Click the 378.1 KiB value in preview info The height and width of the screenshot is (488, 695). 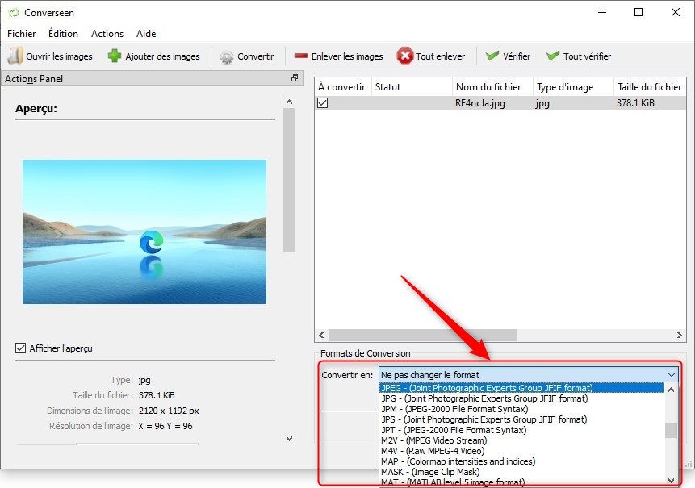point(157,395)
